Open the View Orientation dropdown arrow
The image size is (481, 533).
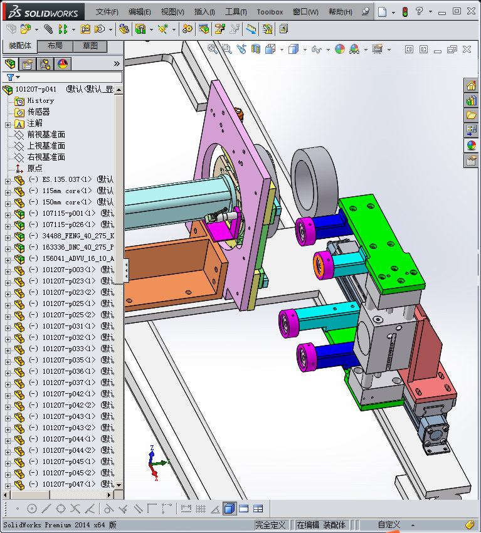[x=282, y=50]
